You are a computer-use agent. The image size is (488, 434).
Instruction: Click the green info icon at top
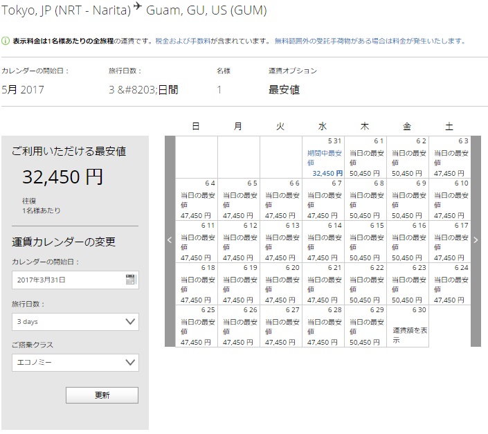[x=6, y=42]
